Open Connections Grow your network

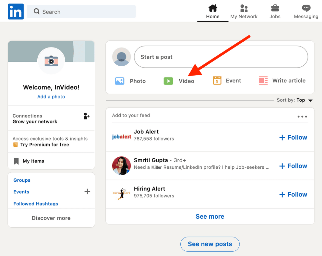51,119
